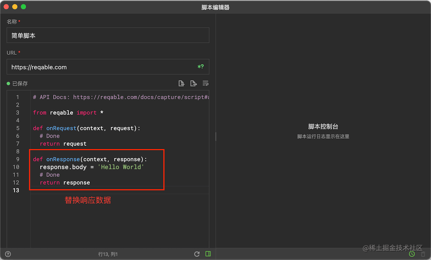This screenshot has height=260, width=431.
Task: Open macOS window traffic light zoom control
Action: point(23,6)
